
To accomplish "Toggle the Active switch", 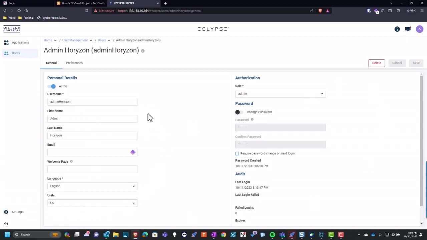I will [52, 86].
